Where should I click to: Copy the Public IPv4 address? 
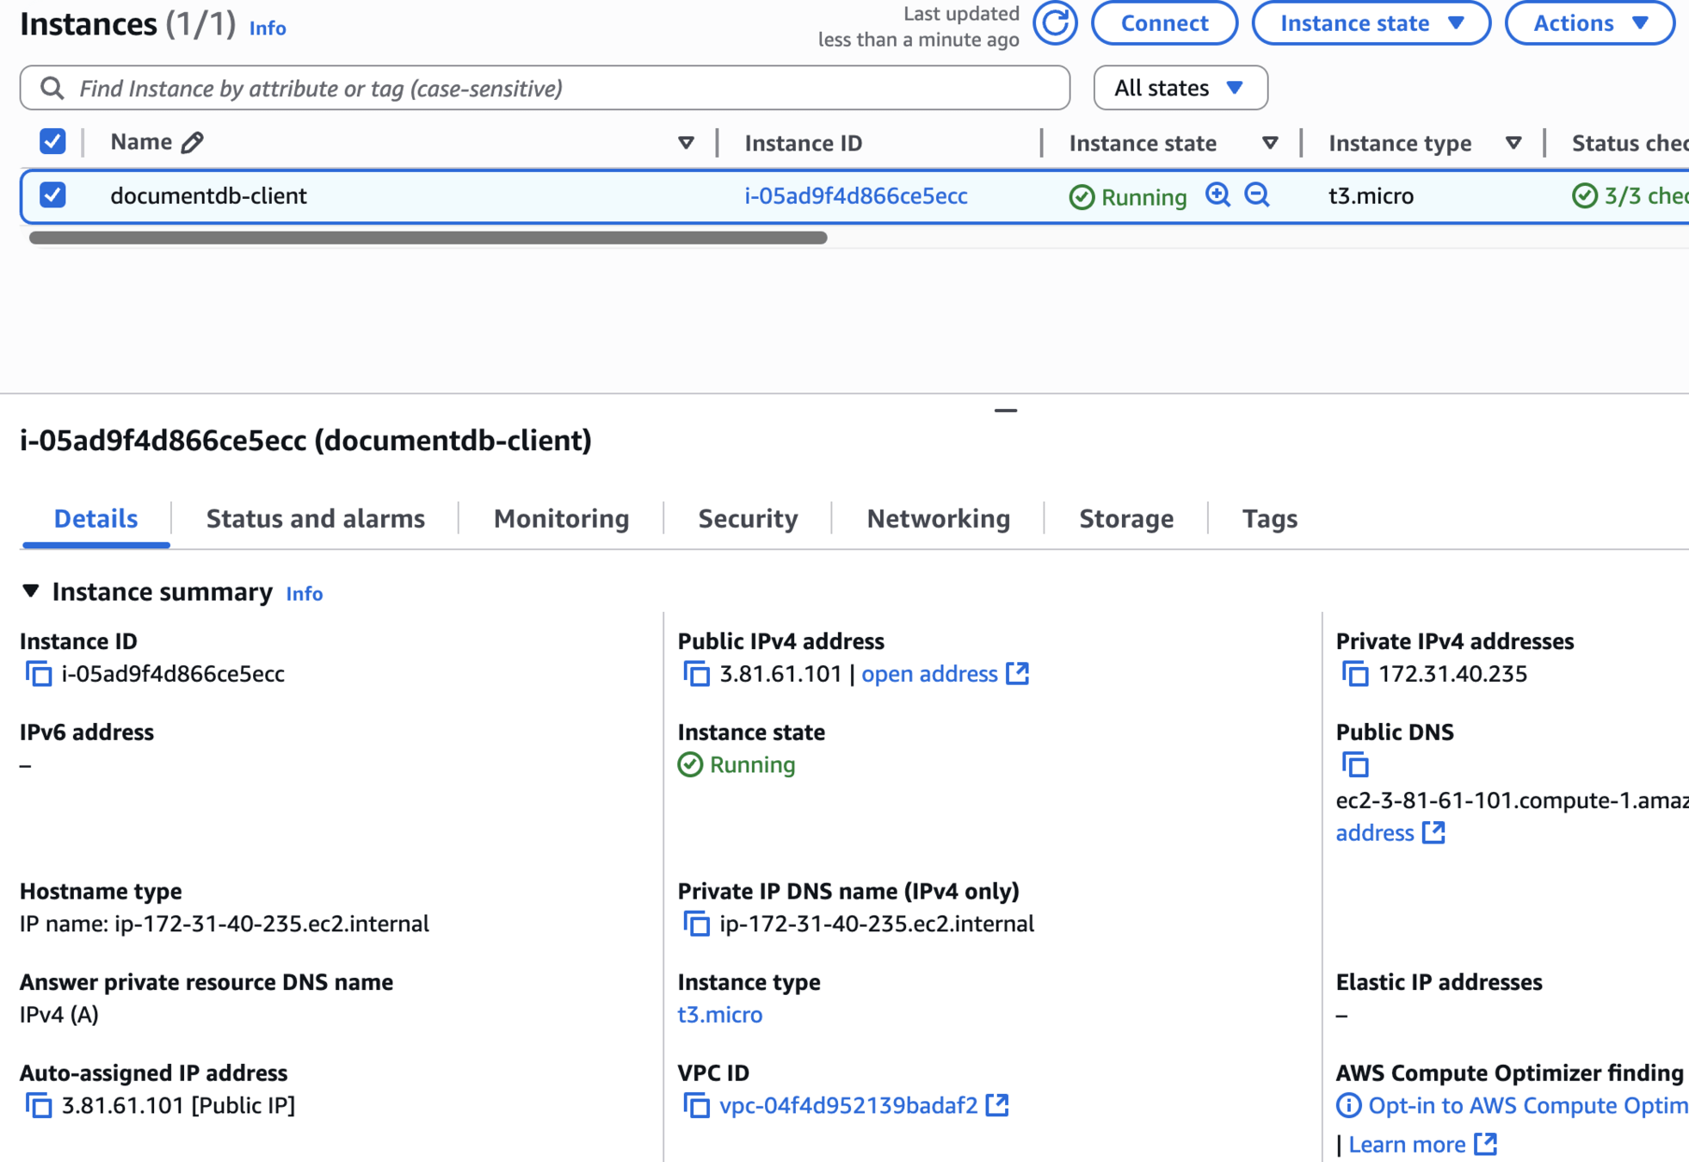[696, 674]
